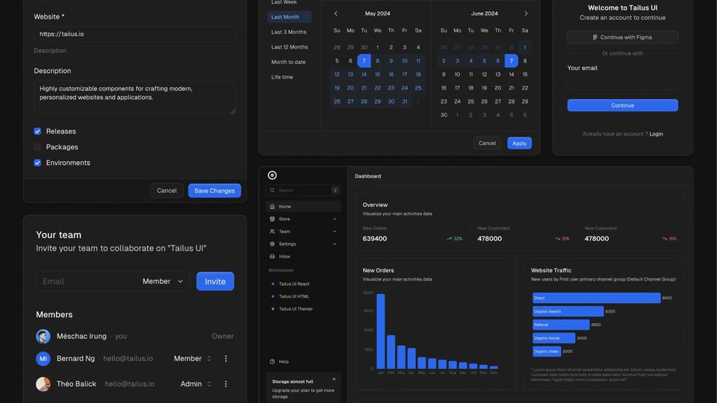717x403 pixels.
Task: Click the Your email input field
Action: point(622,83)
